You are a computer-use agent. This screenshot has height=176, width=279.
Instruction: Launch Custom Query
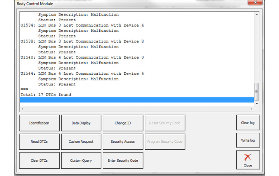pyautogui.click(x=81, y=161)
